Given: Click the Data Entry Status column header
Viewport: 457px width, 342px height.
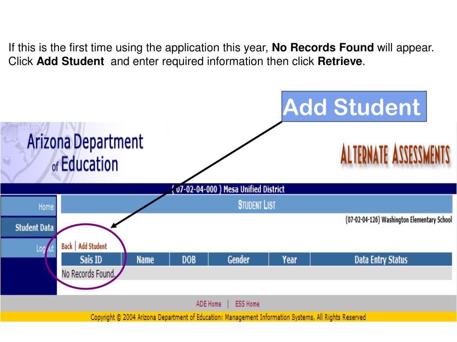Looking at the screenshot, I should (x=381, y=260).
